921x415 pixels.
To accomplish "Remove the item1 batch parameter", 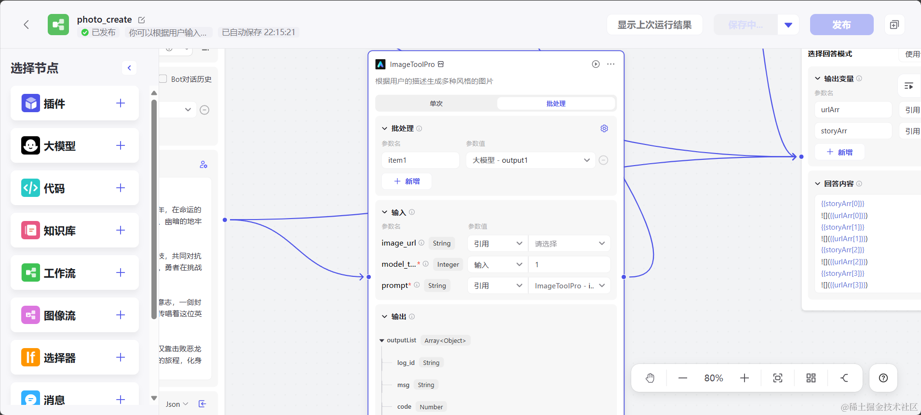I will 603,160.
